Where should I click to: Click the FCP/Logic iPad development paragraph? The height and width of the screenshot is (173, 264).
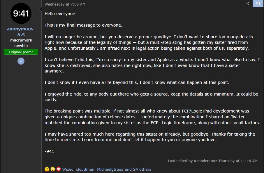pyautogui.click(x=152, y=117)
